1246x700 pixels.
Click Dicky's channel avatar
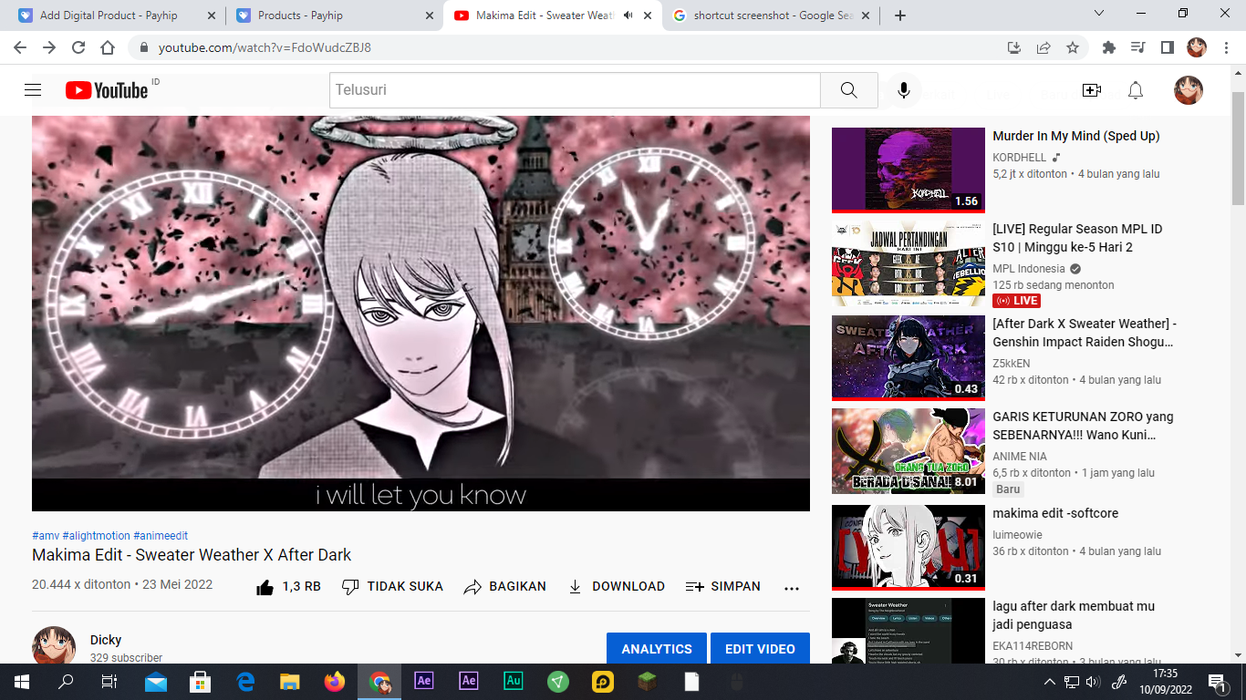pyautogui.click(x=54, y=645)
